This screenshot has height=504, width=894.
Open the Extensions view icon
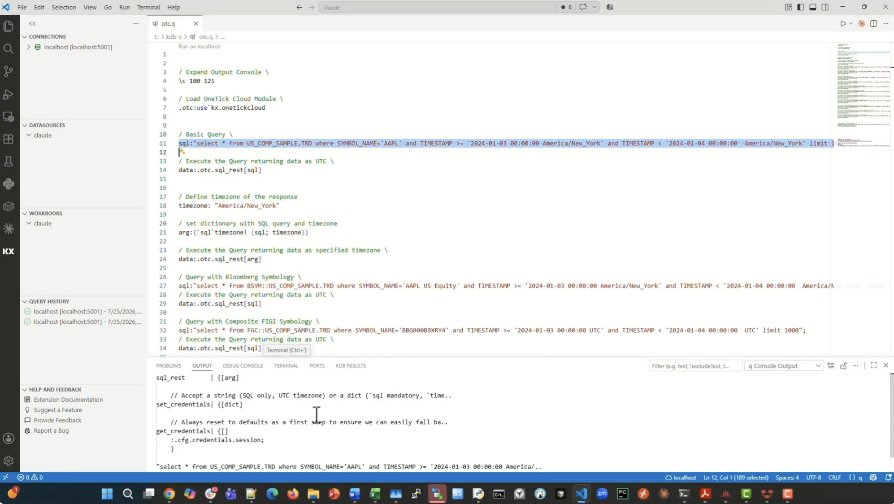click(x=9, y=139)
